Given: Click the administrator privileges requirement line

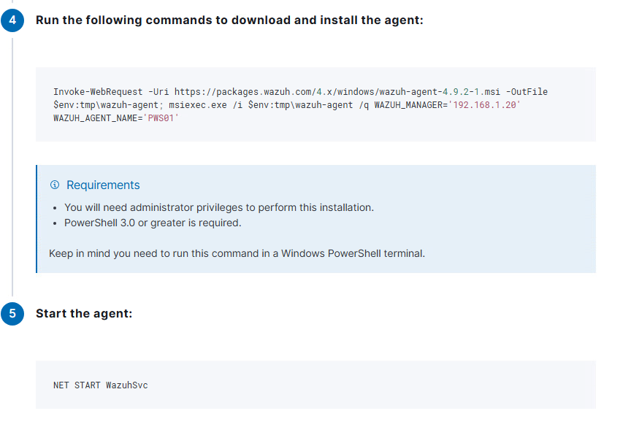Looking at the screenshot, I should coord(219,207).
